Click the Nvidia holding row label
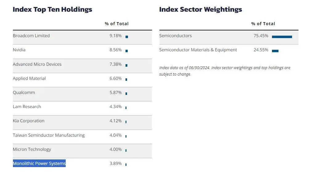Viewport: 313px width, 176px height. tap(19, 50)
